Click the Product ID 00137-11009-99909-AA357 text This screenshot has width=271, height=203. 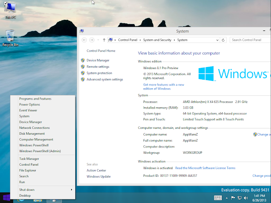point(170,176)
